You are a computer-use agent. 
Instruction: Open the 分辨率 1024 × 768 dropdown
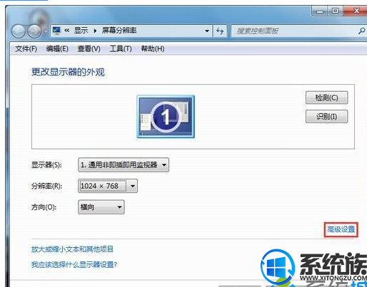click(x=108, y=186)
